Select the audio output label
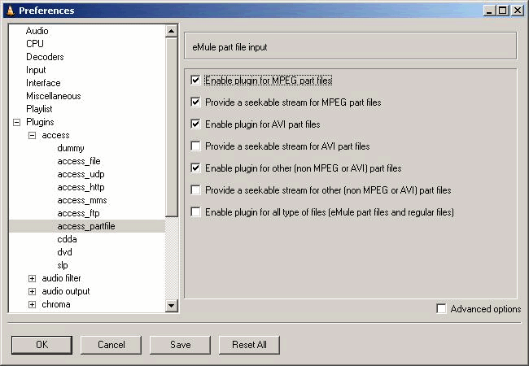 click(66, 291)
